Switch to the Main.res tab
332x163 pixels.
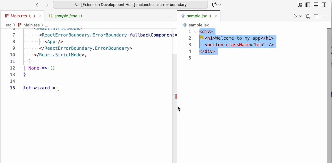(22, 16)
